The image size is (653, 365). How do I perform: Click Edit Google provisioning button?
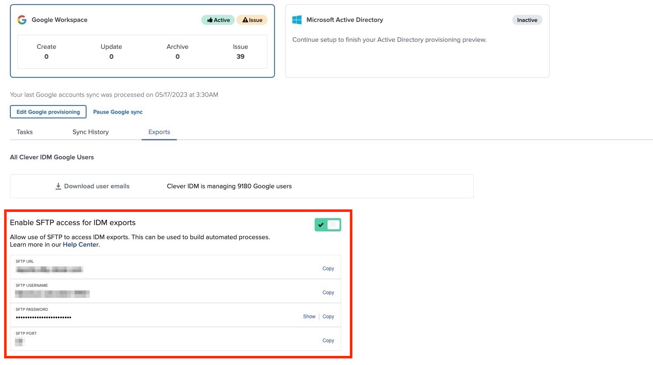click(48, 112)
